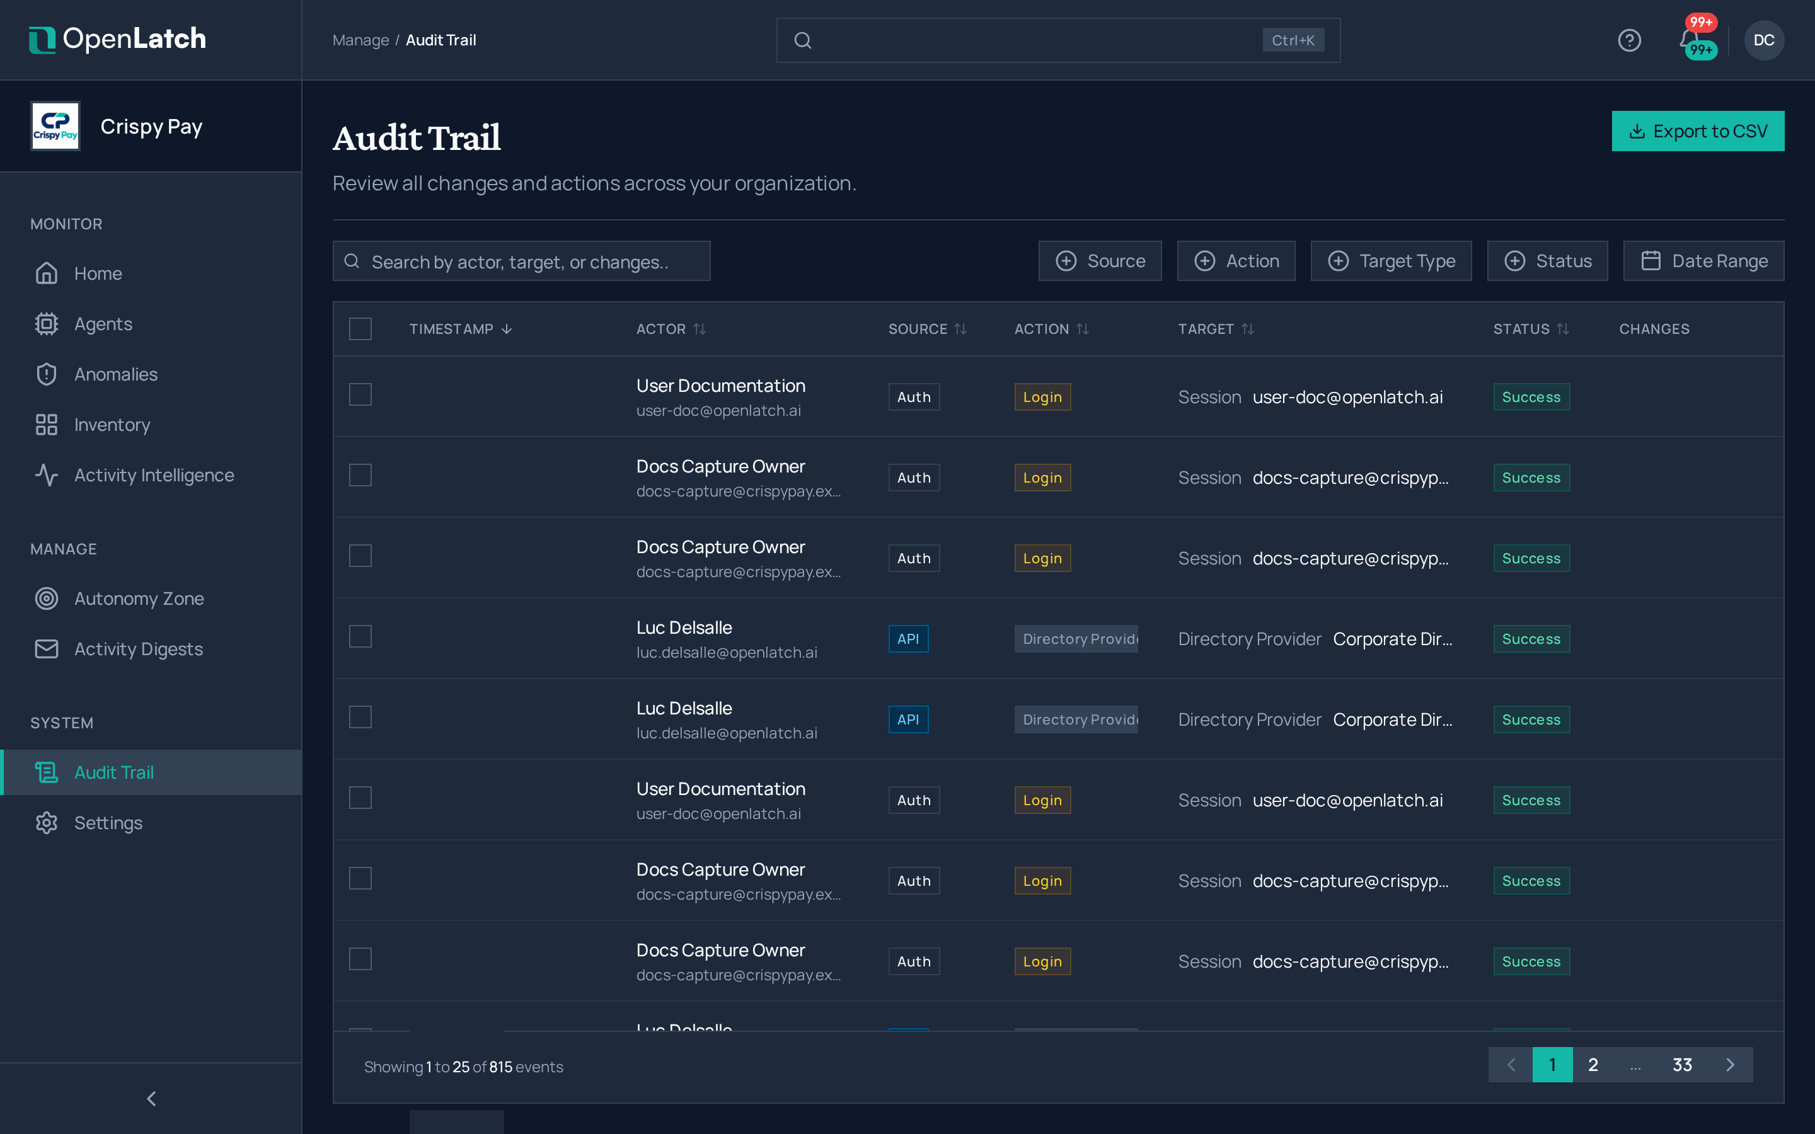Open the Status filter dropdown
Viewport: 1815px width, 1134px height.
pyautogui.click(x=1547, y=261)
